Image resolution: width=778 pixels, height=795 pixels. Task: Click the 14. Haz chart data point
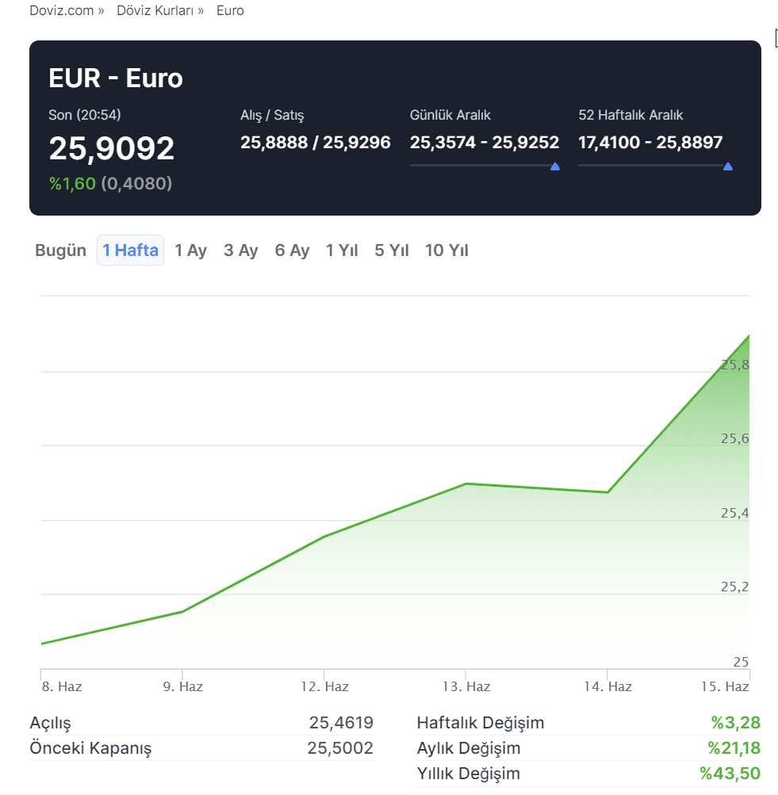[607, 492]
